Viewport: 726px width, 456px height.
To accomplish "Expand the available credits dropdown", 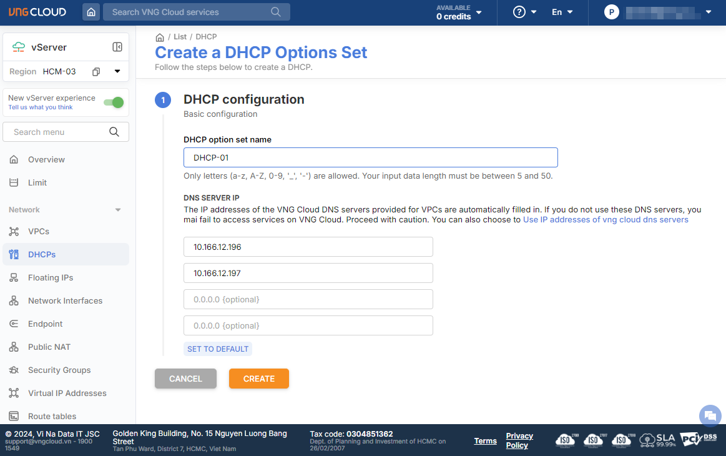I will point(459,12).
